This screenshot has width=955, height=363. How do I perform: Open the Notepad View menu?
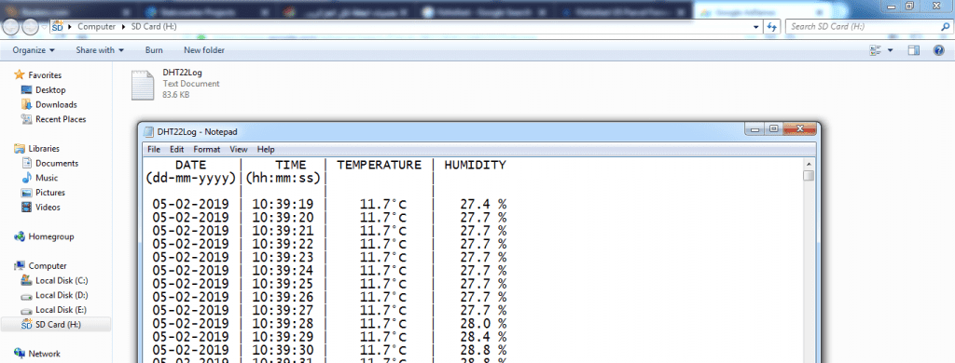click(238, 149)
